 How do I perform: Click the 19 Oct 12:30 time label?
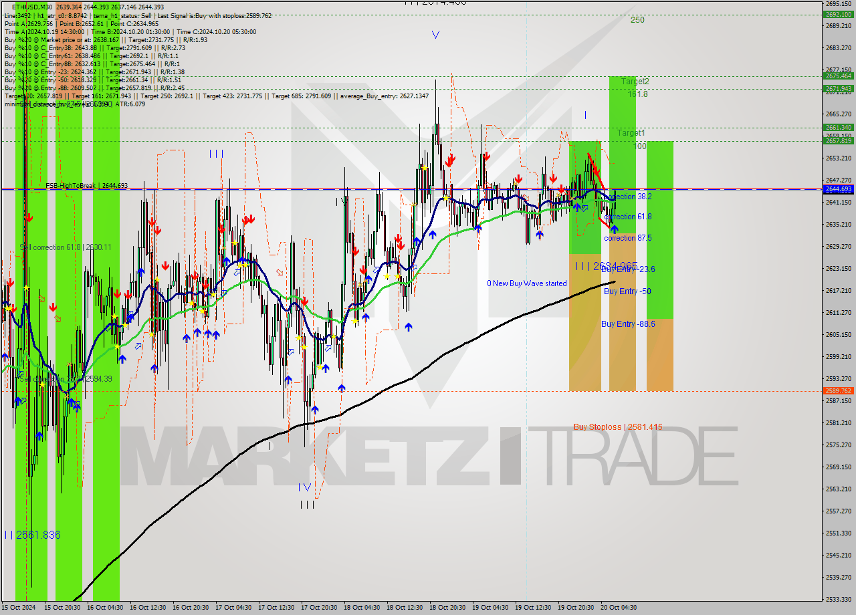pos(534,608)
